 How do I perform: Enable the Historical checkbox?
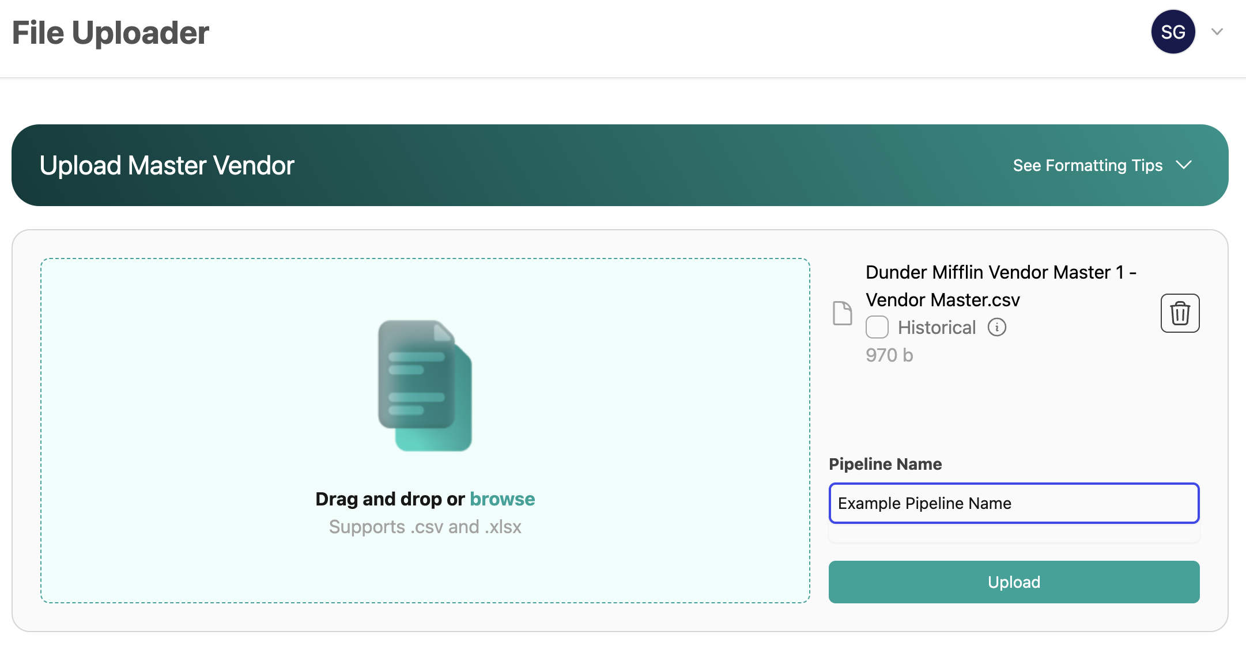point(877,327)
